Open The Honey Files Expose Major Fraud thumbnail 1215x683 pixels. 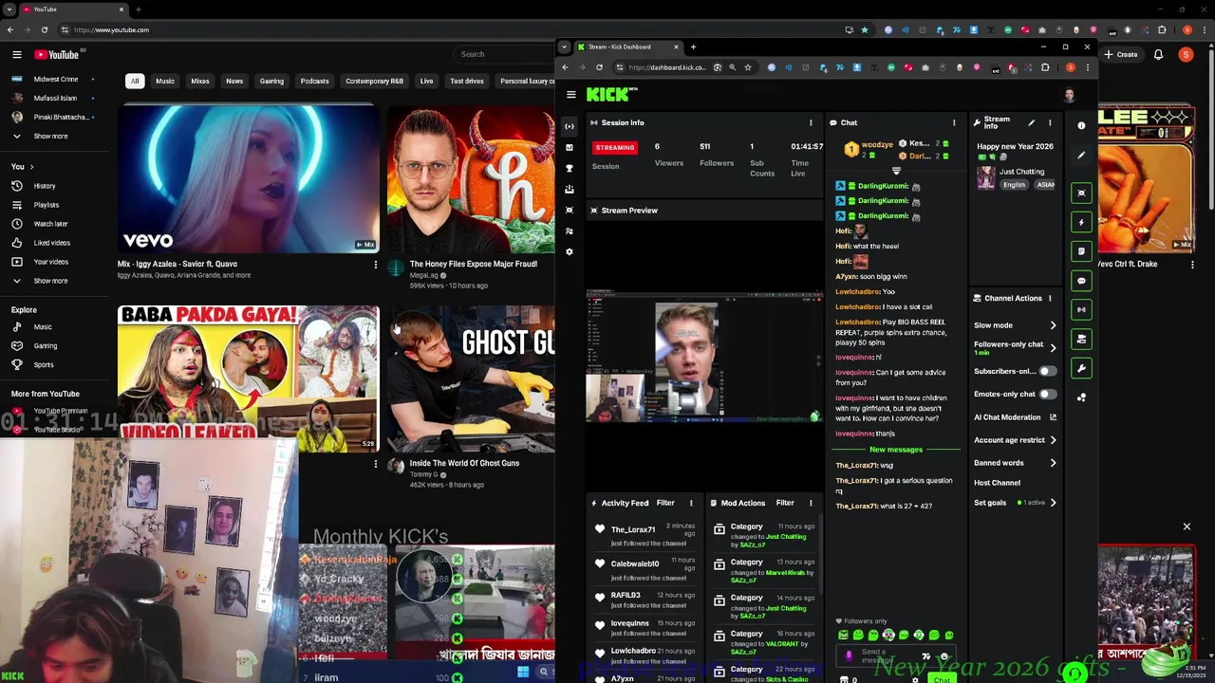pyautogui.click(x=471, y=179)
